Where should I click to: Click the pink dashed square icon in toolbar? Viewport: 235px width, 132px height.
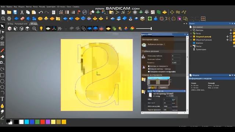pos(179,19)
